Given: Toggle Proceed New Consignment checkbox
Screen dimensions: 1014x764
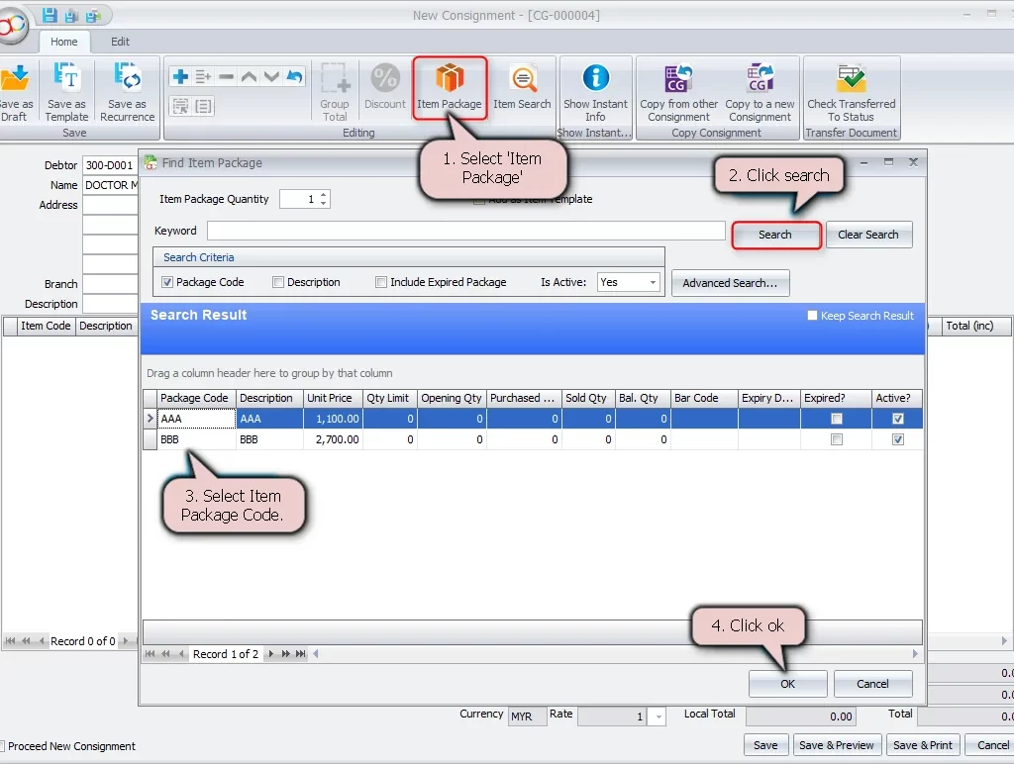Looking at the screenshot, I should pyautogui.click(x=2, y=746).
